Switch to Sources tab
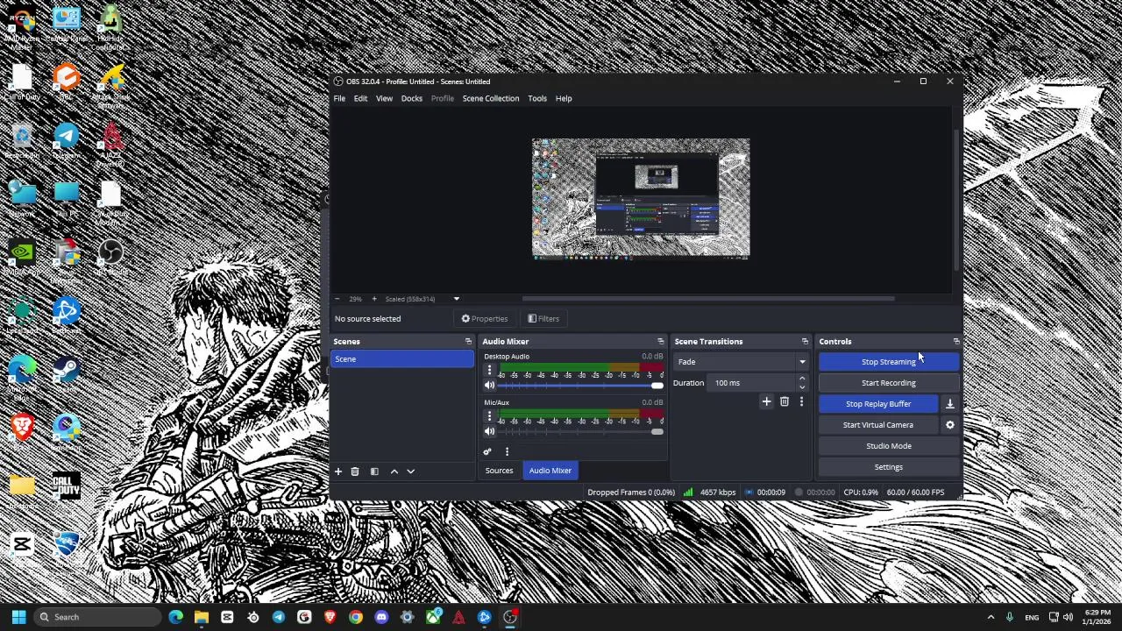 coord(499,471)
